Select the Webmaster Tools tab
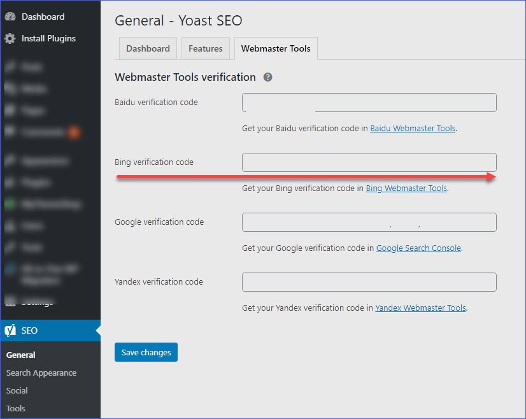526x419 pixels. tap(276, 48)
